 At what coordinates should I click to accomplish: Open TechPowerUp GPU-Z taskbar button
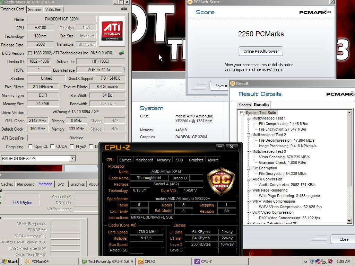tap(108, 261)
